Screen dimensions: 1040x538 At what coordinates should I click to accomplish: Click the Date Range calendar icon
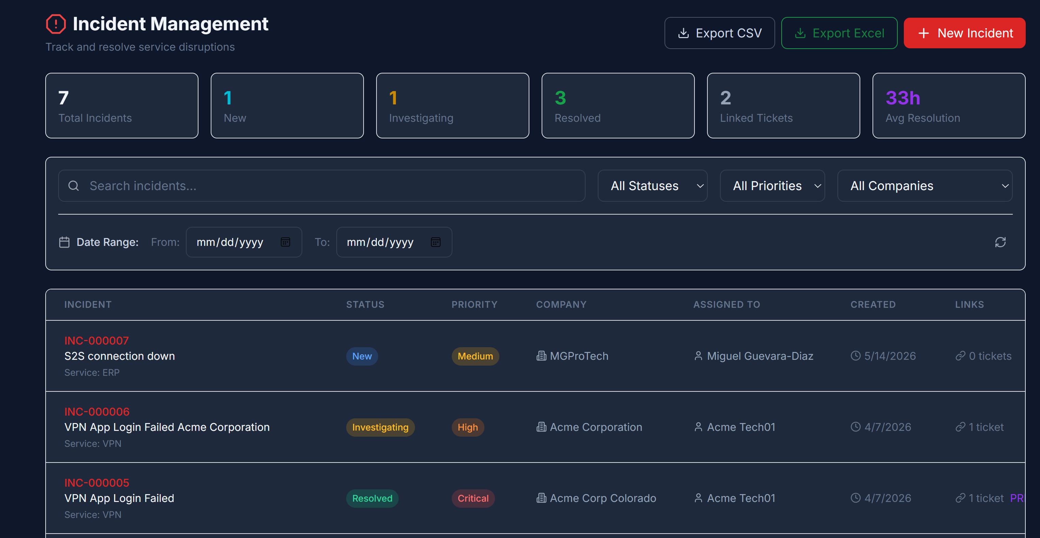(x=64, y=242)
